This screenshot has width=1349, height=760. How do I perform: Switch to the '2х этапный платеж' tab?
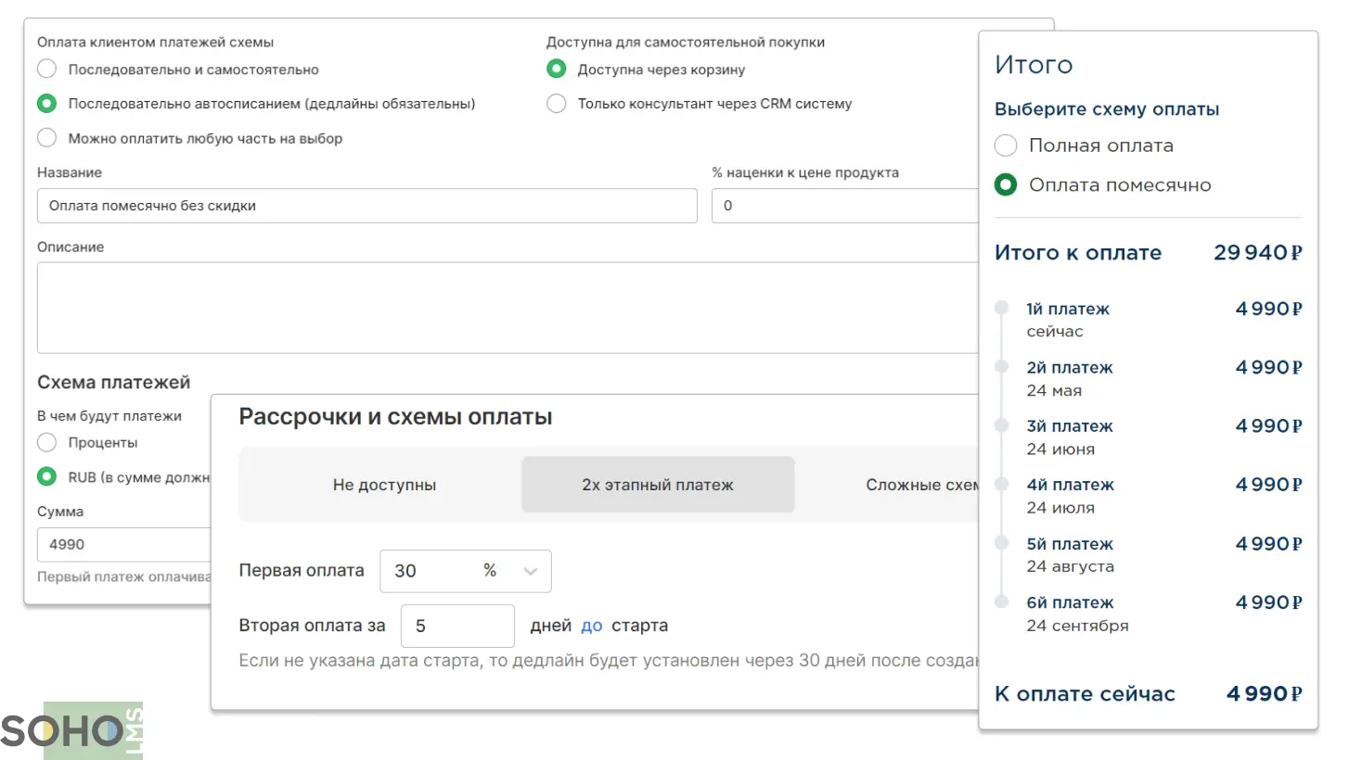coord(658,485)
